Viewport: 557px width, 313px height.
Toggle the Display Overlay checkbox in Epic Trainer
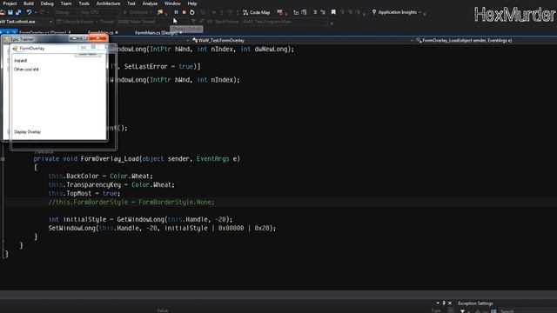coord(9,132)
